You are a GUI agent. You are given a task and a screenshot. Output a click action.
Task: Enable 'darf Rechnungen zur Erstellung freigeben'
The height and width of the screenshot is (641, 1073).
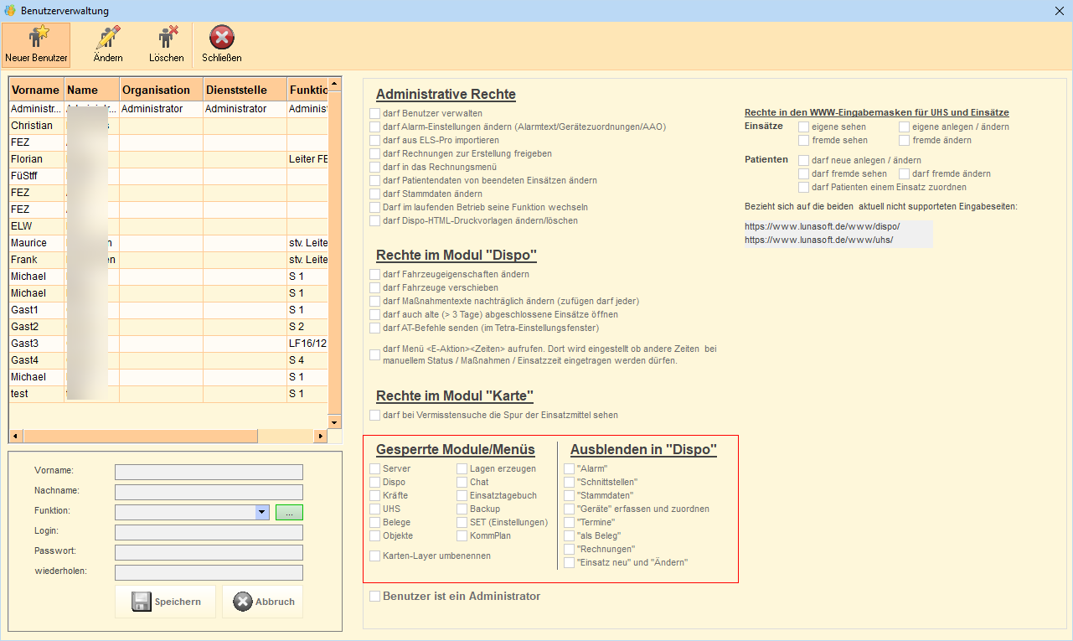click(374, 153)
